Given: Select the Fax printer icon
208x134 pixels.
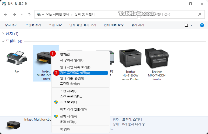Looking at the screenshot, I should pyautogui.click(x=17, y=58).
